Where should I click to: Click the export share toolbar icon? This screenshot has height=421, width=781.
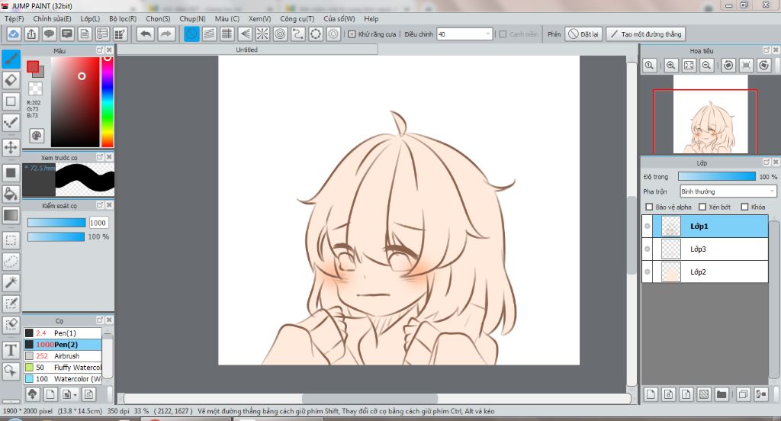[x=31, y=34]
